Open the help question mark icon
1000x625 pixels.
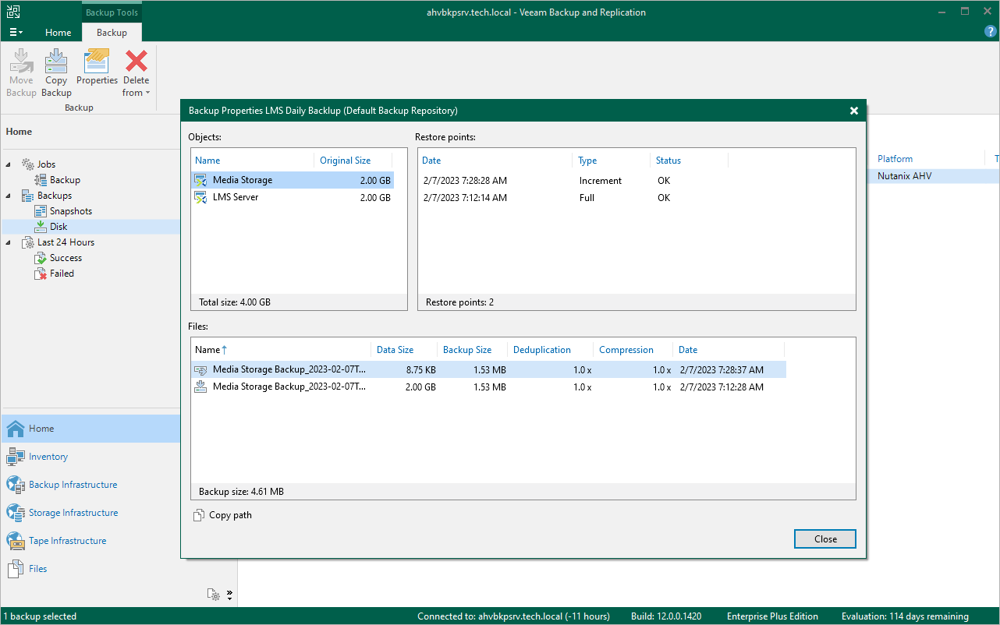[990, 32]
